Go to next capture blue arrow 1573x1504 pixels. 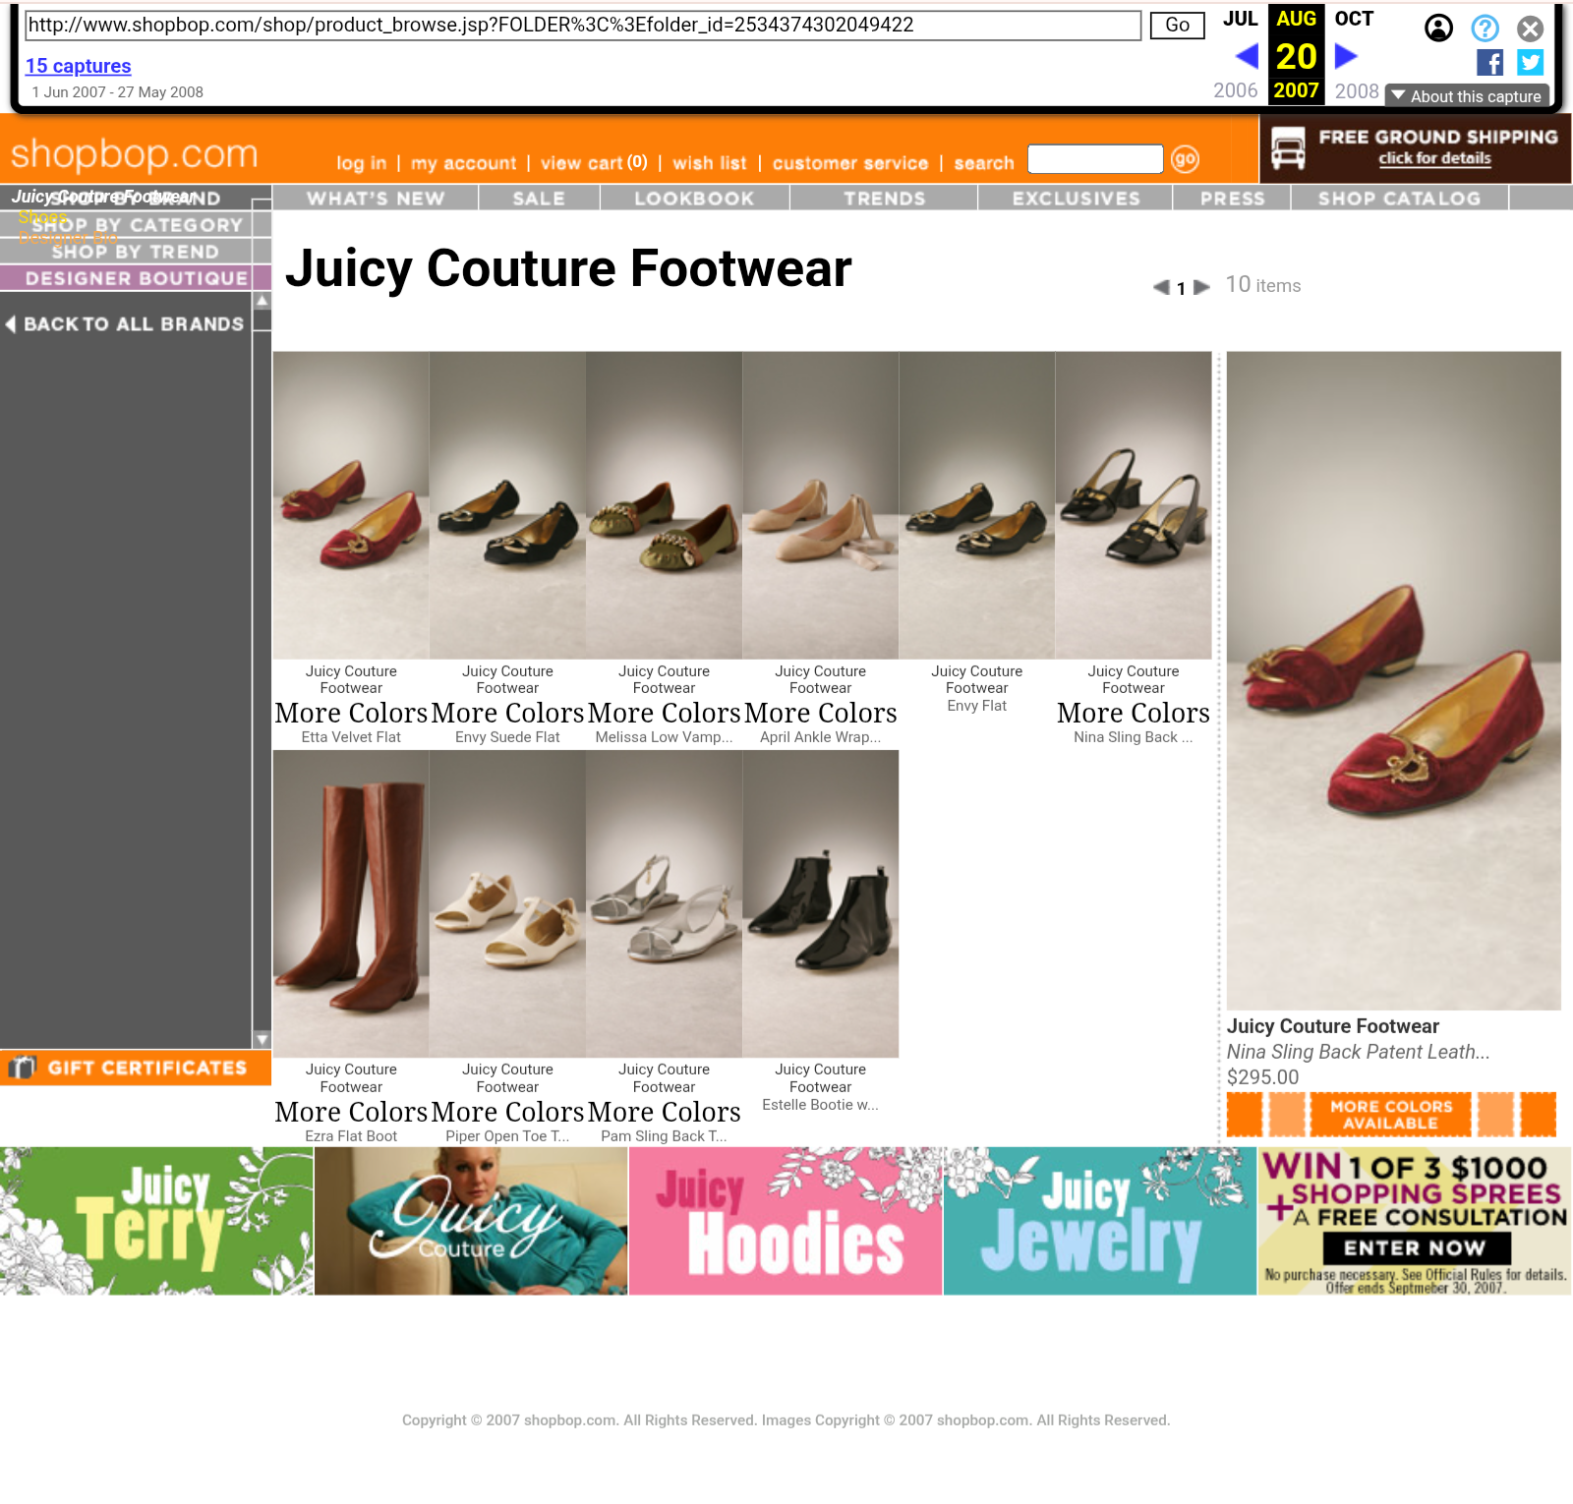click(x=1346, y=56)
